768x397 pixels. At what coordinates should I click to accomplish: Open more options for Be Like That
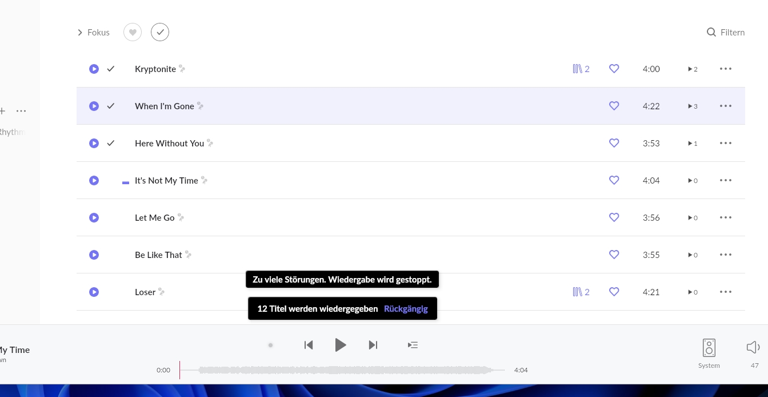(725, 255)
